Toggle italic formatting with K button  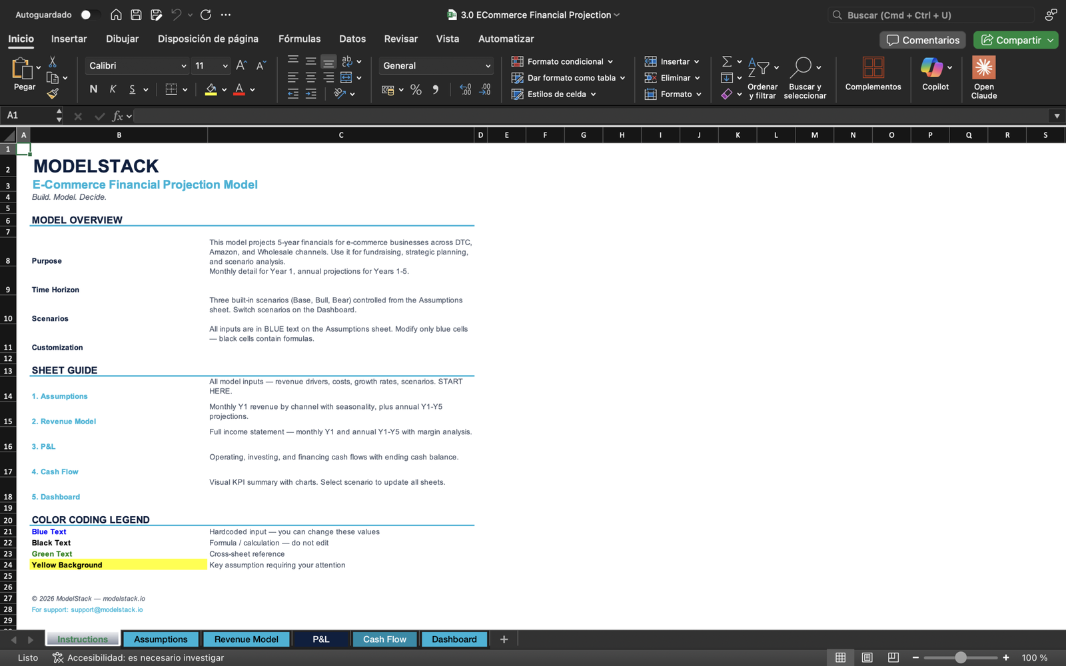pos(113,89)
